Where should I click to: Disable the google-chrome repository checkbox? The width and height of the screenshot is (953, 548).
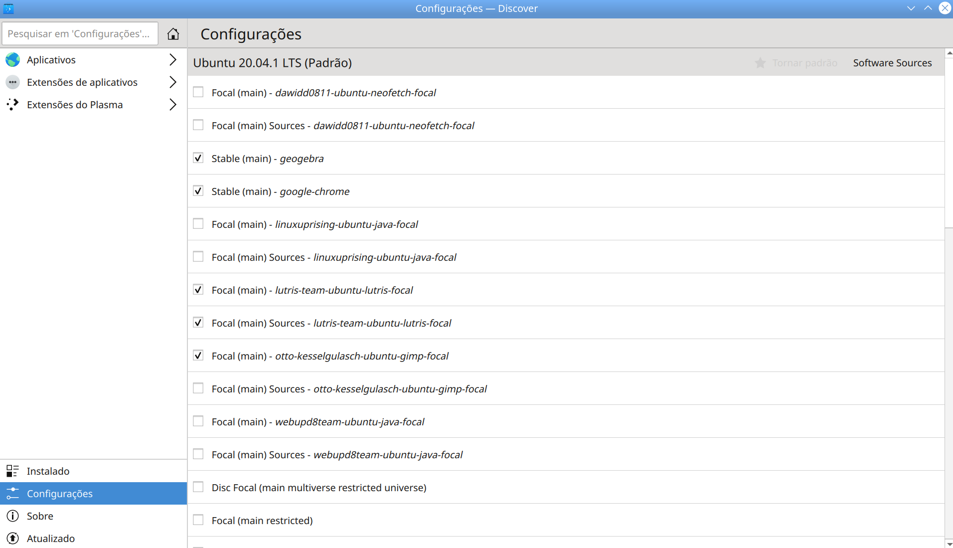pyautogui.click(x=198, y=191)
